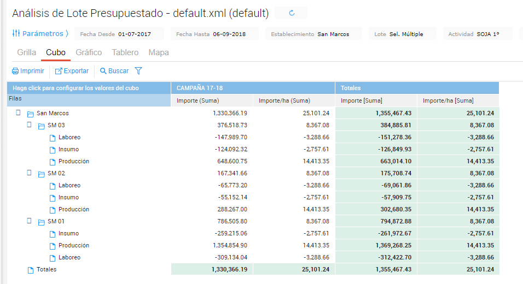Click the Parámetros sliders icon
The image size is (523, 284).
(16, 33)
